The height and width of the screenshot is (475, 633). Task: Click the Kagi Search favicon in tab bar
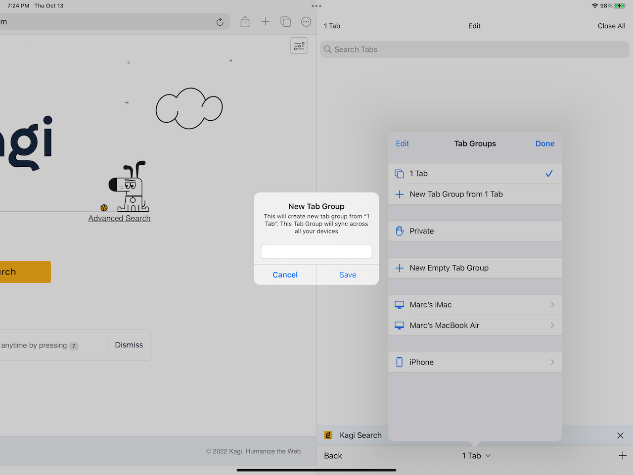pos(328,435)
